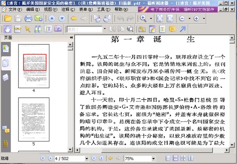This screenshot has width=237, height=164.
Task: Print the document with printer icon
Action: [28, 19]
